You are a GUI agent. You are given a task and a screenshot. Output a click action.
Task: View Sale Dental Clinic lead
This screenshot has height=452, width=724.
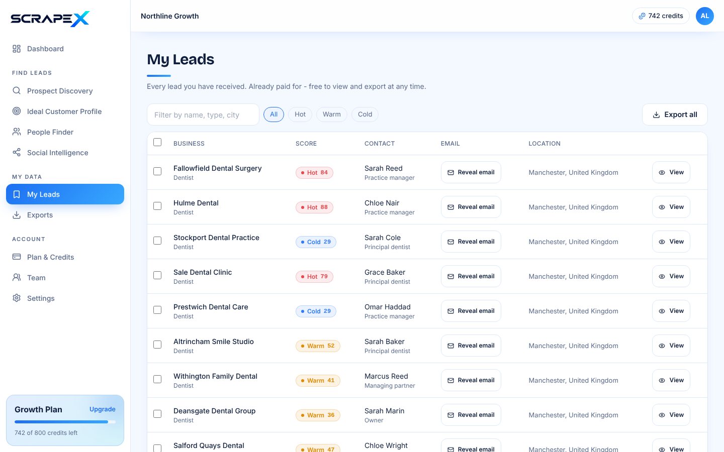(671, 276)
